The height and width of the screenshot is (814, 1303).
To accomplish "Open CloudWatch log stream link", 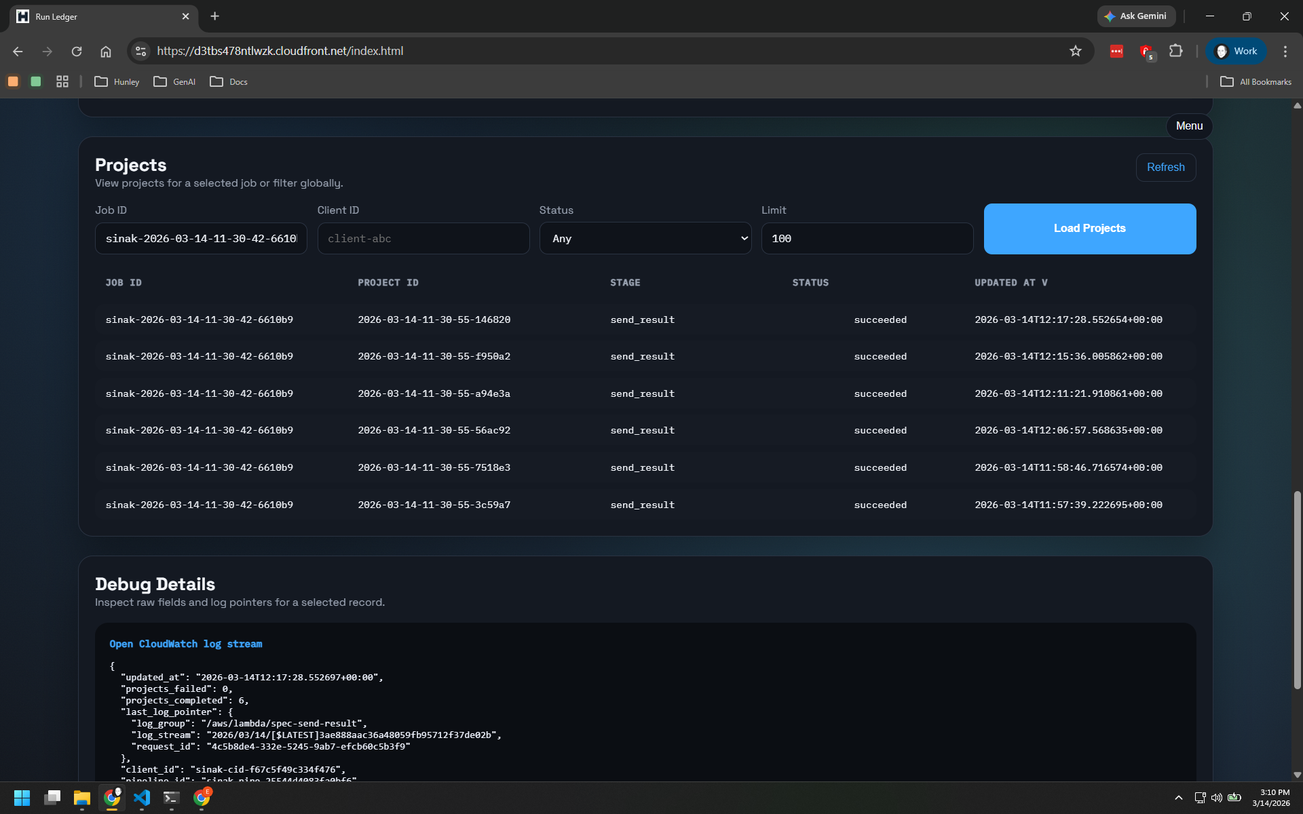I will coord(186,644).
